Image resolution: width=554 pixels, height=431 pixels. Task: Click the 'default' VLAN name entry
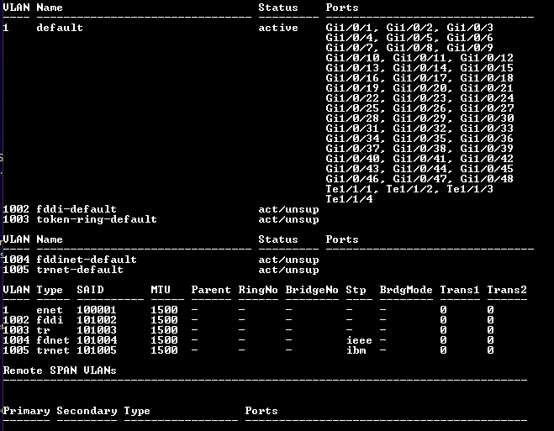point(60,28)
